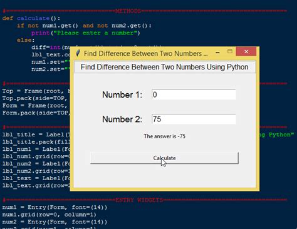Click the Calculate button
The image size is (297, 229).
(x=164, y=158)
